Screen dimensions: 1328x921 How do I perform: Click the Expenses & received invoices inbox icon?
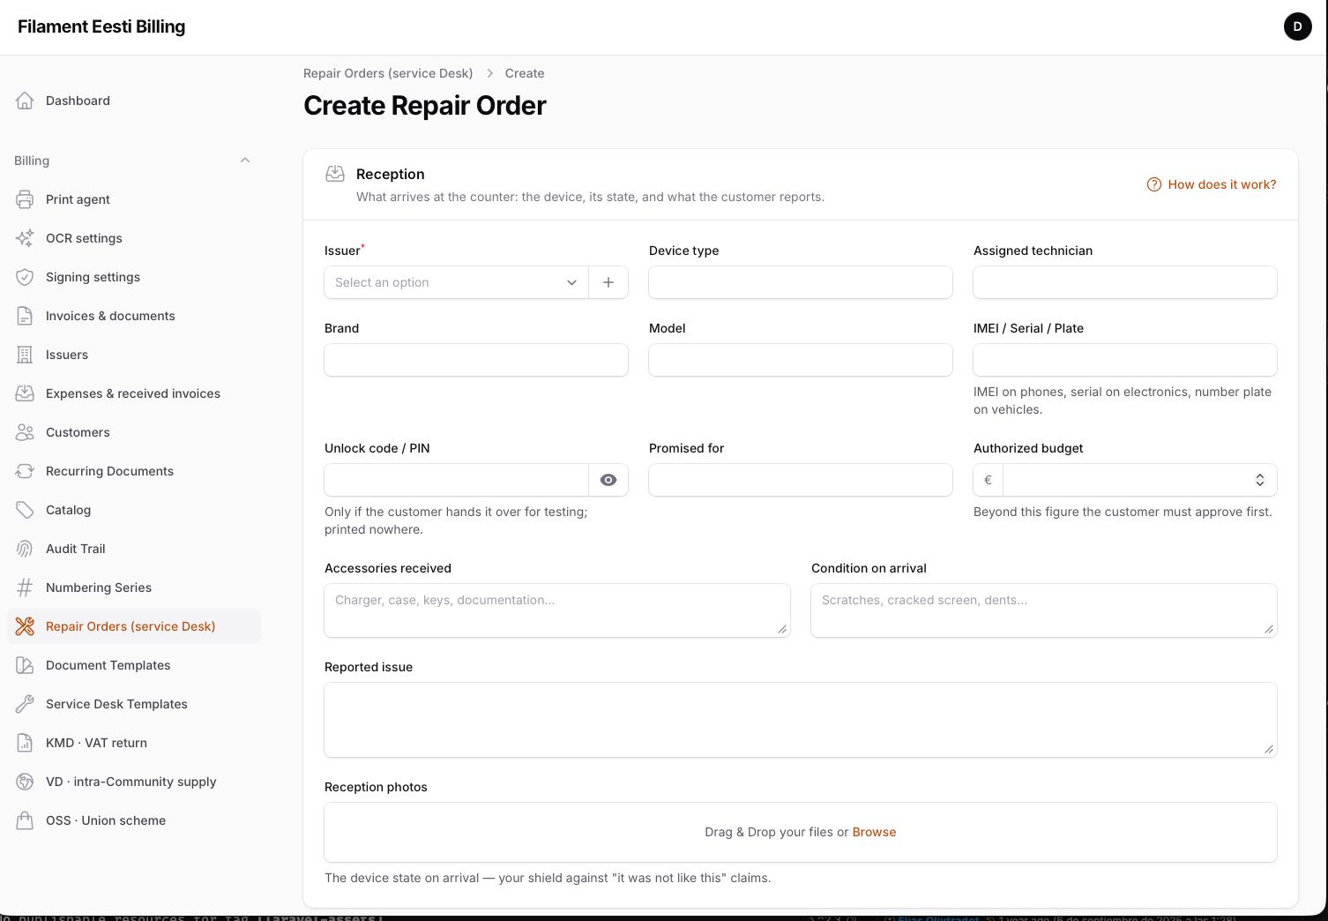click(x=25, y=393)
